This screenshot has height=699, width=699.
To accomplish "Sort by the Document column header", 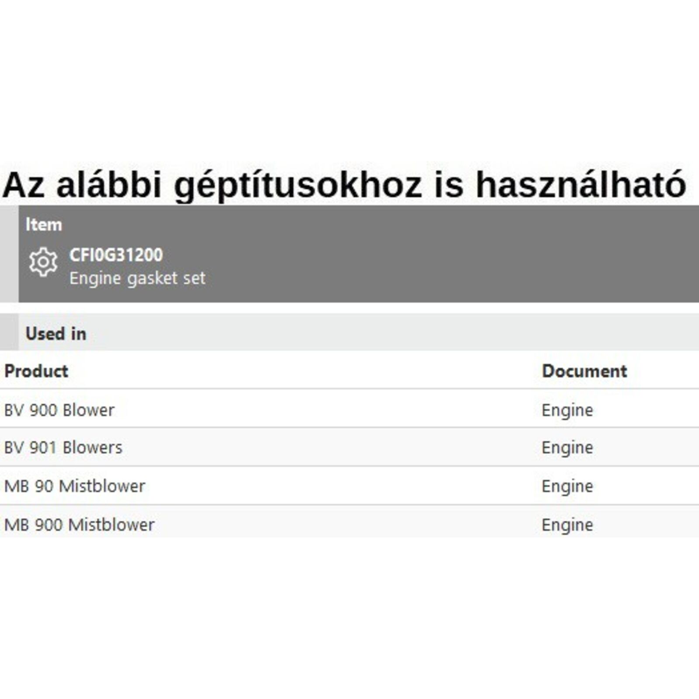I will coord(584,371).
